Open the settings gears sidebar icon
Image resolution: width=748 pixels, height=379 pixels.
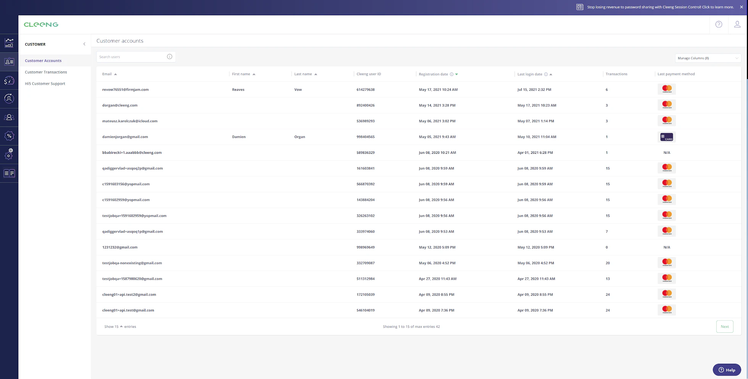click(9, 154)
